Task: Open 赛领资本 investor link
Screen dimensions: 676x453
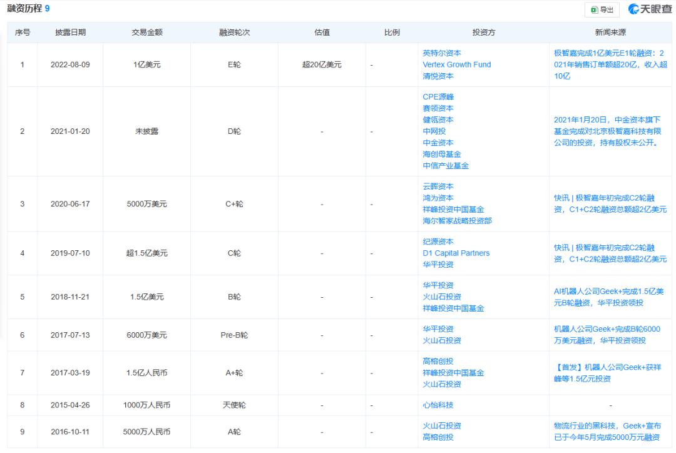Action: pos(438,108)
